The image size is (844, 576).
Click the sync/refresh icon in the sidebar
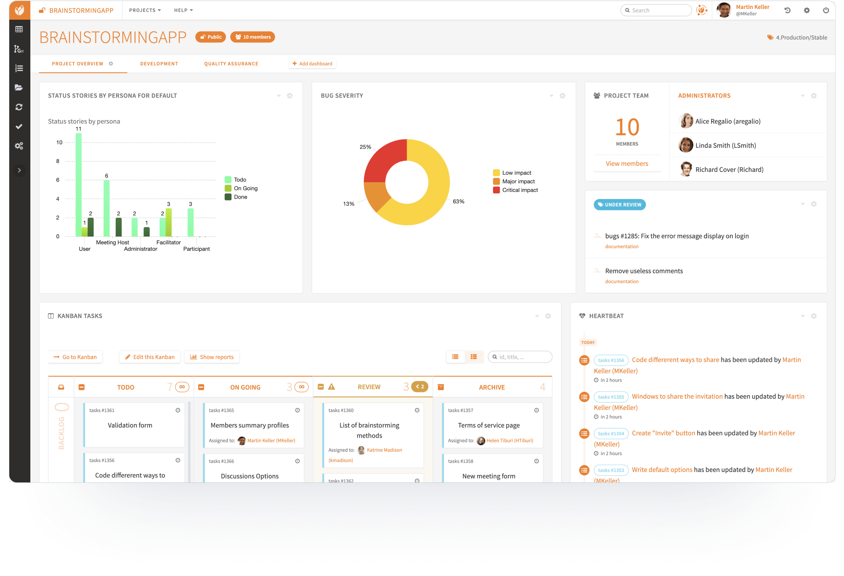(19, 107)
